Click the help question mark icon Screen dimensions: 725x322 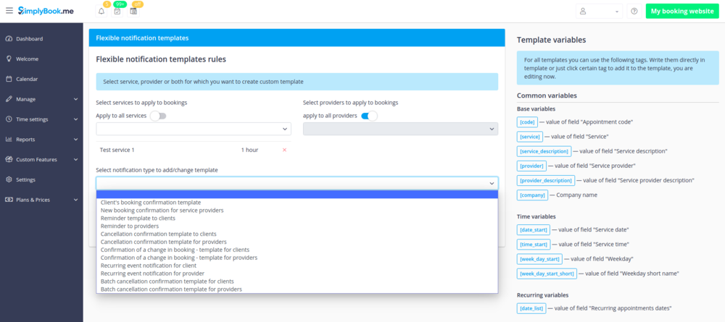tap(634, 12)
